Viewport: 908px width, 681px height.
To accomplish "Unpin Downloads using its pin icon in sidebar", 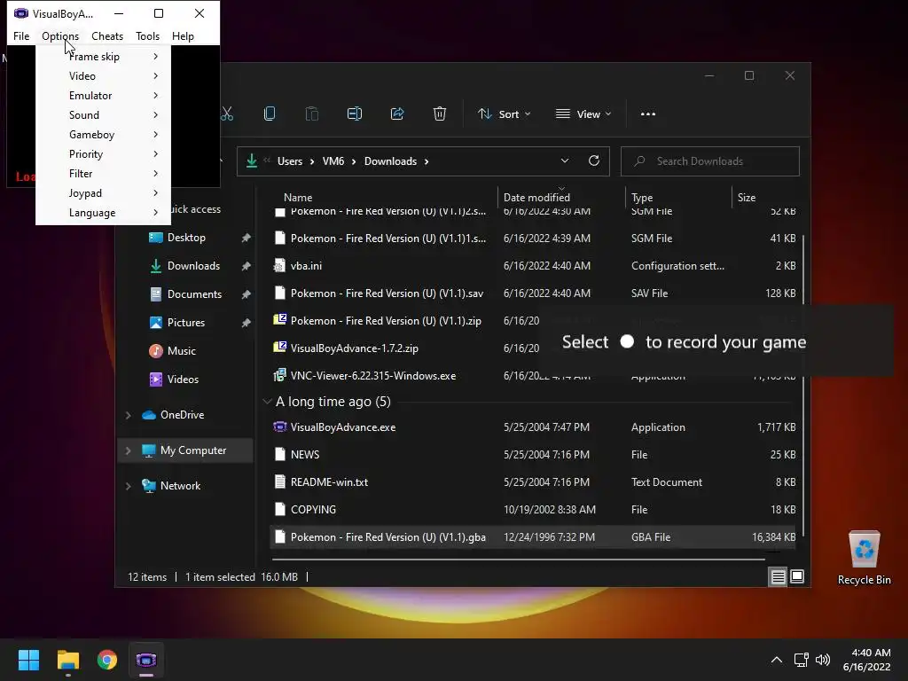I will [247, 266].
